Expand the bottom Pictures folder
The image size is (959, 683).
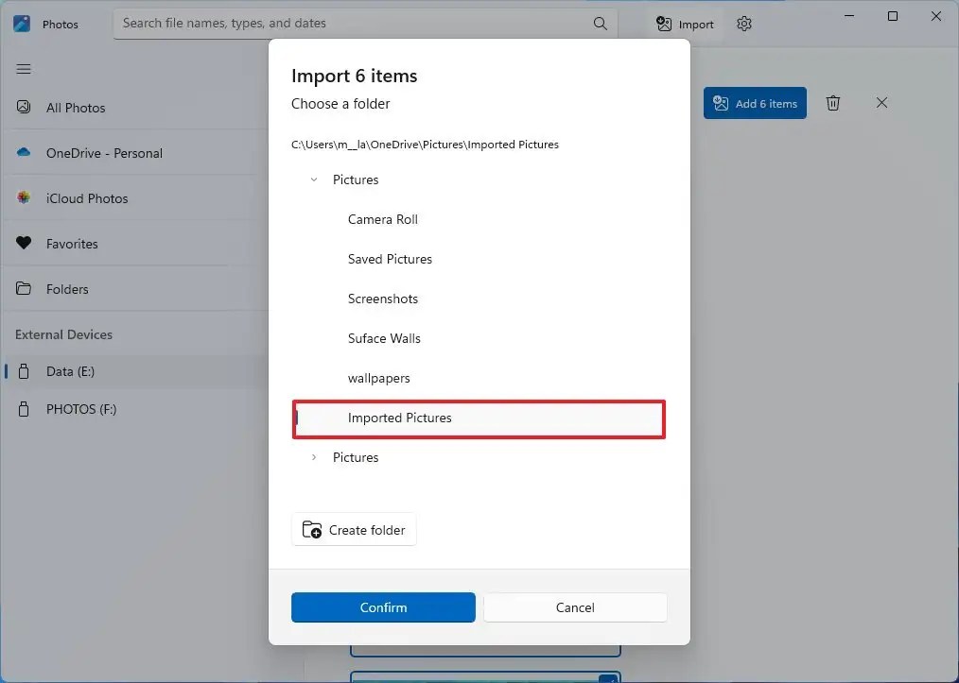pyautogui.click(x=314, y=457)
